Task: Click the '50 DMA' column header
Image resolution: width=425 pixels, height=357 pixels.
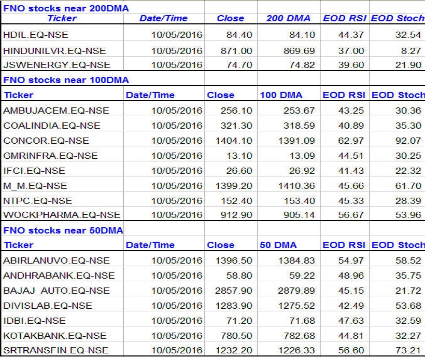Action: tap(278, 245)
